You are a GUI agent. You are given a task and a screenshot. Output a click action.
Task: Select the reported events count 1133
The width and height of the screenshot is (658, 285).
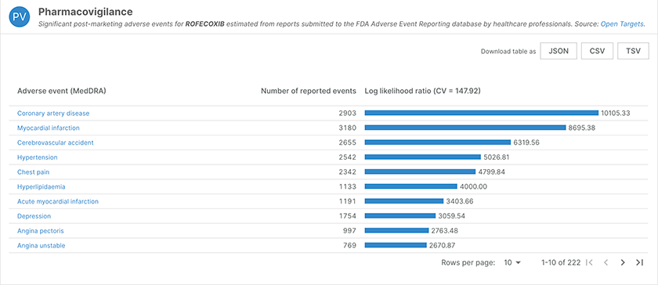tap(348, 187)
